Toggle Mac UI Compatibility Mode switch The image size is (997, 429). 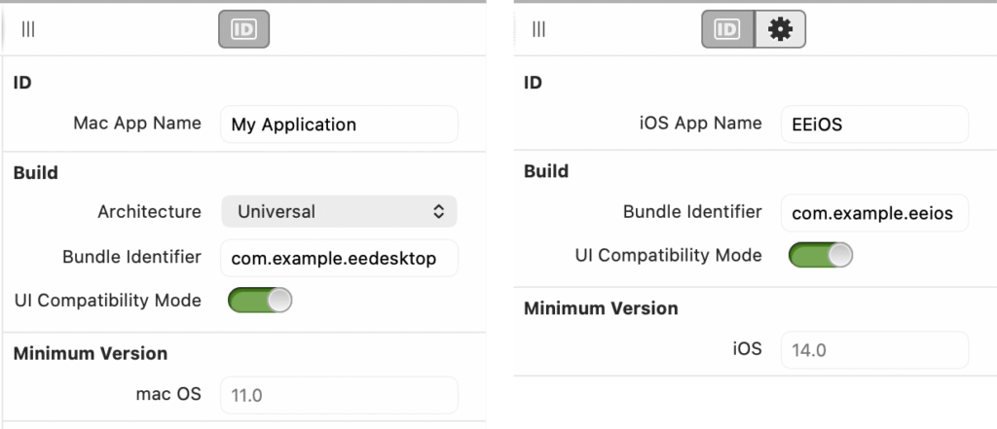(260, 300)
